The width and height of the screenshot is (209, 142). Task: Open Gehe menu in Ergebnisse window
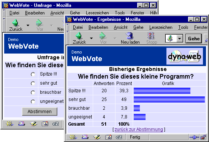pos(138,27)
